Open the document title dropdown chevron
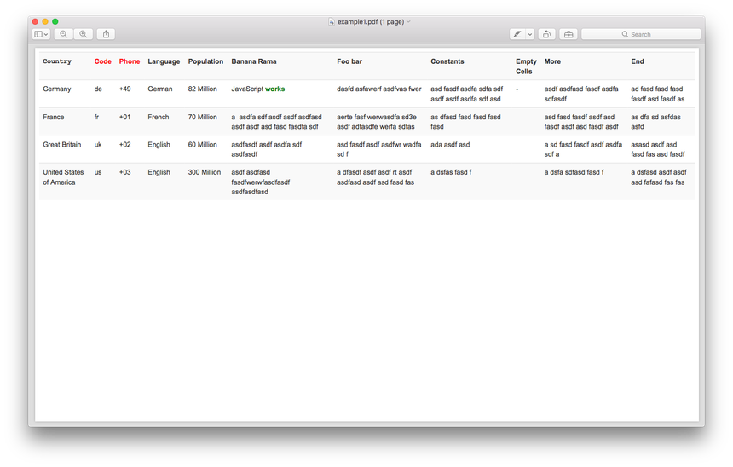This screenshot has width=733, height=467. pyautogui.click(x=409, y=21)
